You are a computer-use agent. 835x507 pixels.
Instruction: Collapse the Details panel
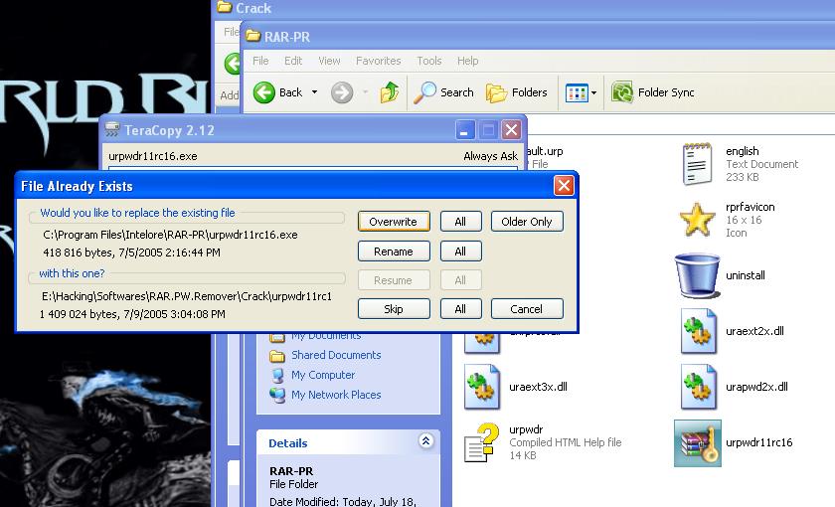[425, 441]
